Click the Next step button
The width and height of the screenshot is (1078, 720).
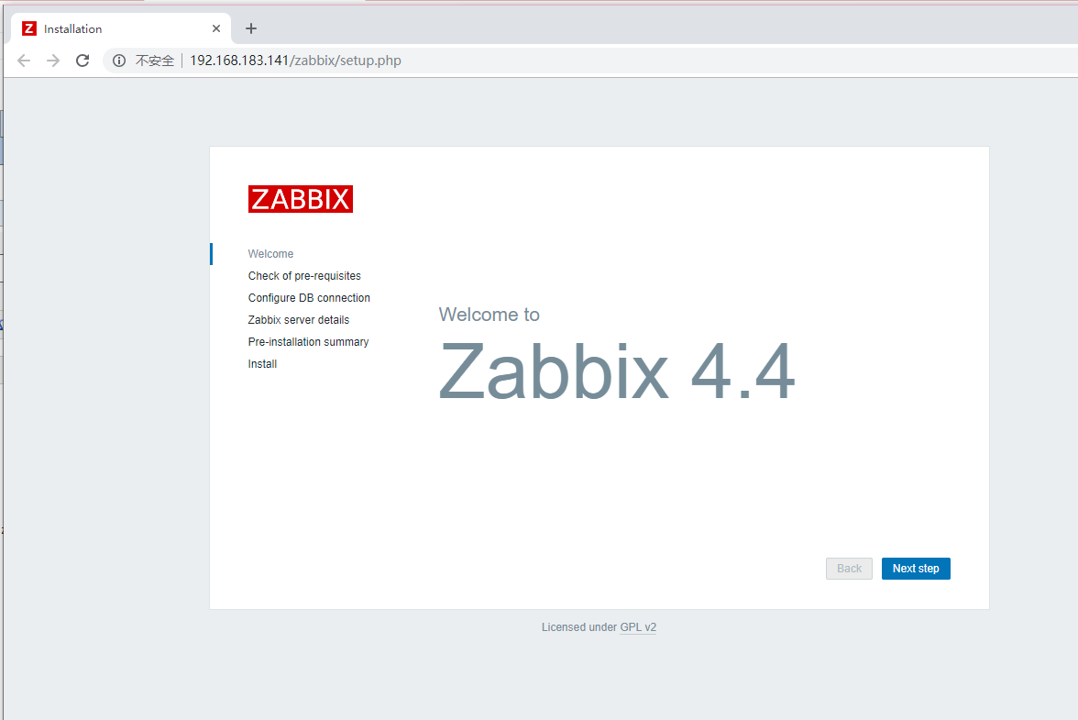[x=916, y=569]
